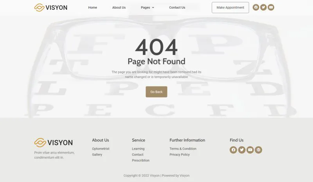Open the YouTube icon in the header
Viewport: 313px width, 182px height.
(x=271, y=7)
